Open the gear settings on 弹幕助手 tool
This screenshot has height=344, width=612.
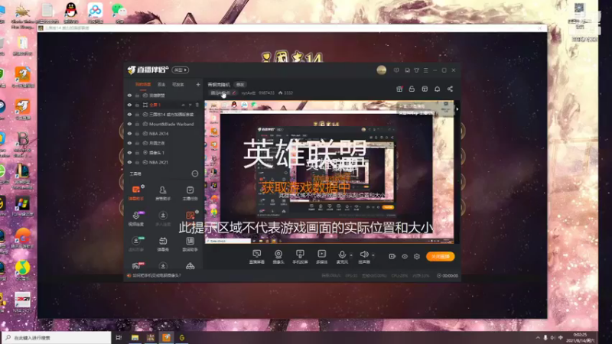[143, 187]
